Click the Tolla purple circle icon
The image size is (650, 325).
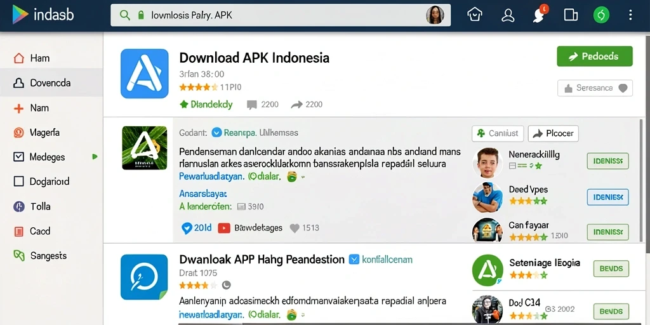click(18, 206)
